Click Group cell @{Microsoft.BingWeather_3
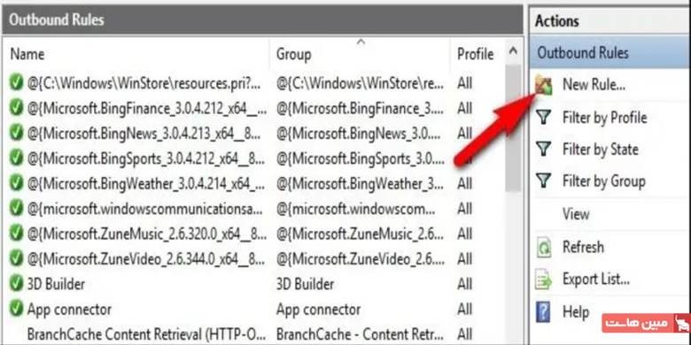Viewport: 691px width, 345px height. 361,183
